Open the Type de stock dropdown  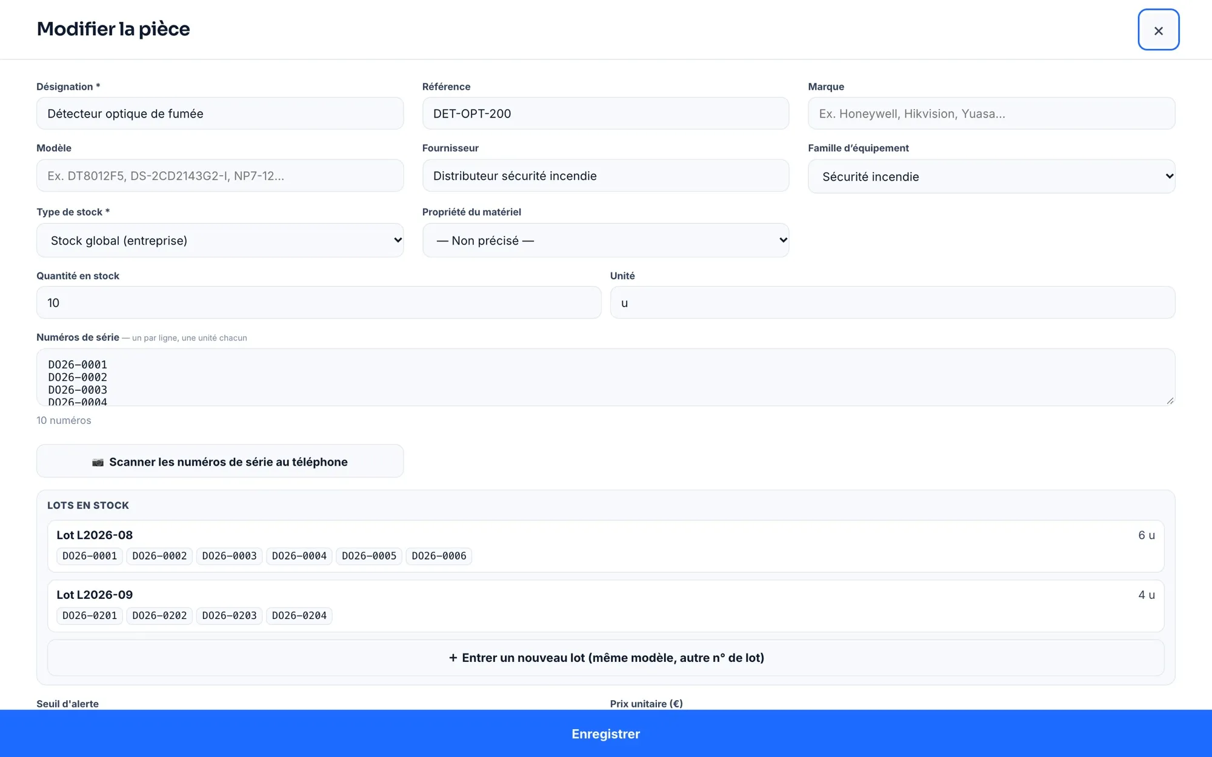point(220,240)
